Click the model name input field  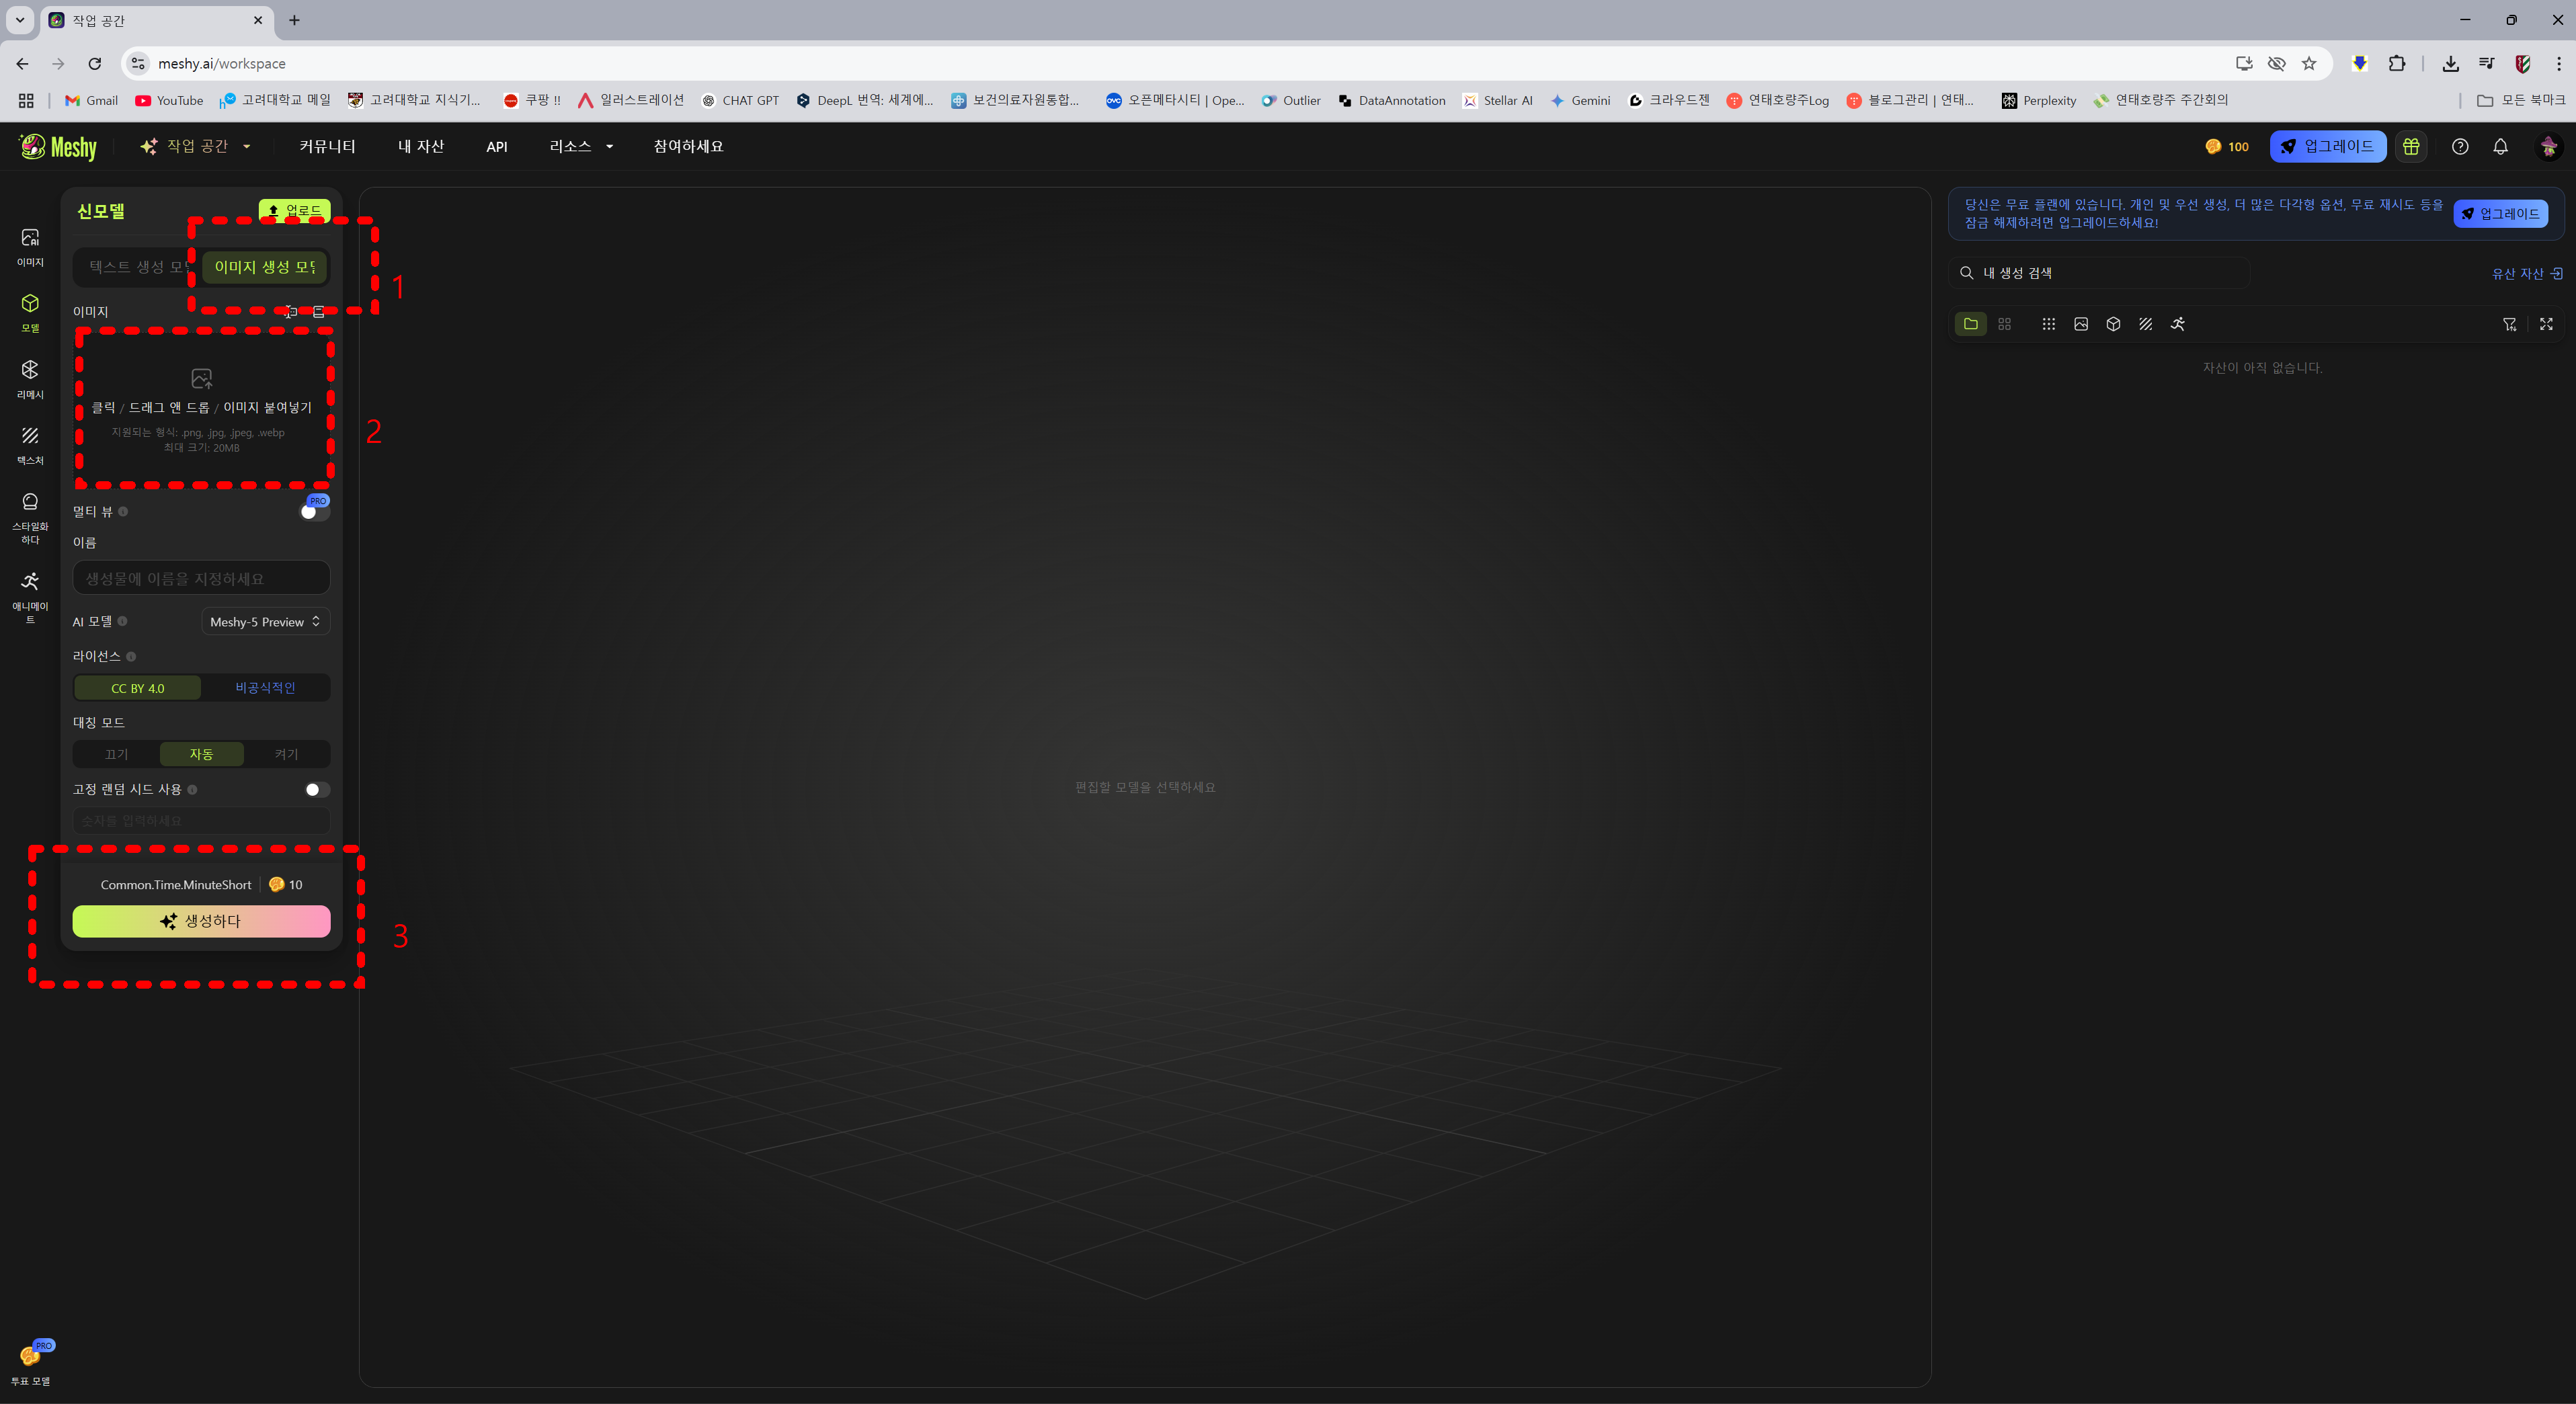[x=201, y=578]
